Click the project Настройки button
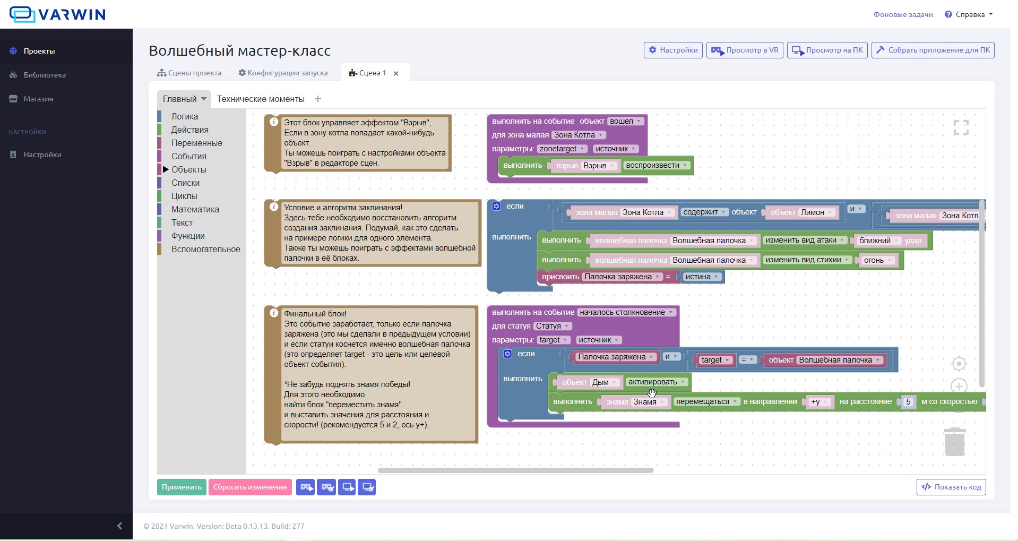This screenshot has height=541, width=1018. point(673,50)
